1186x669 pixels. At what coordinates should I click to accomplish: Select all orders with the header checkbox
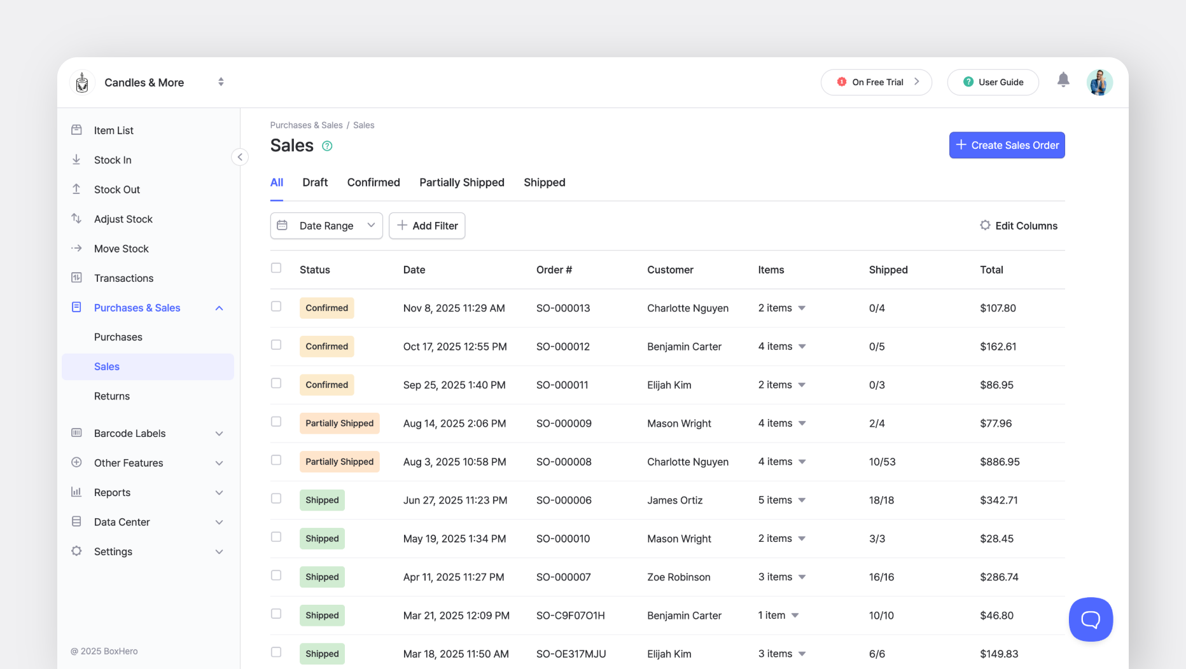(x=276, y=268)
